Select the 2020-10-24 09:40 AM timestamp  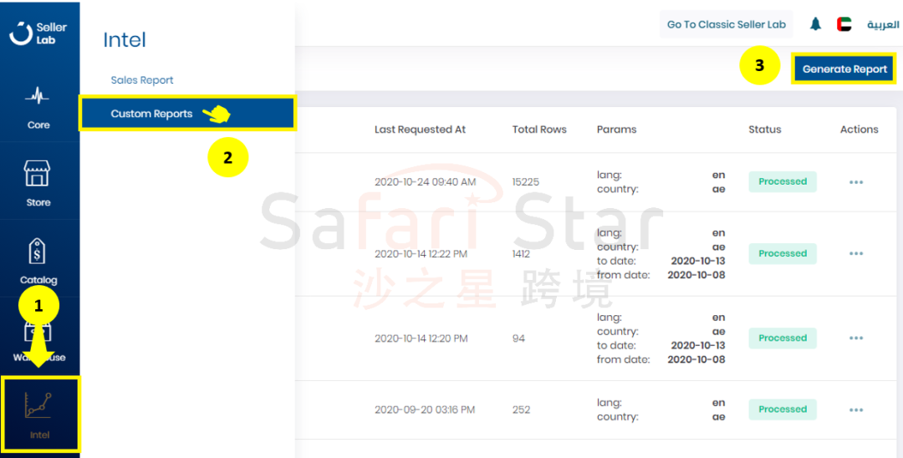(x=425, y=182)
